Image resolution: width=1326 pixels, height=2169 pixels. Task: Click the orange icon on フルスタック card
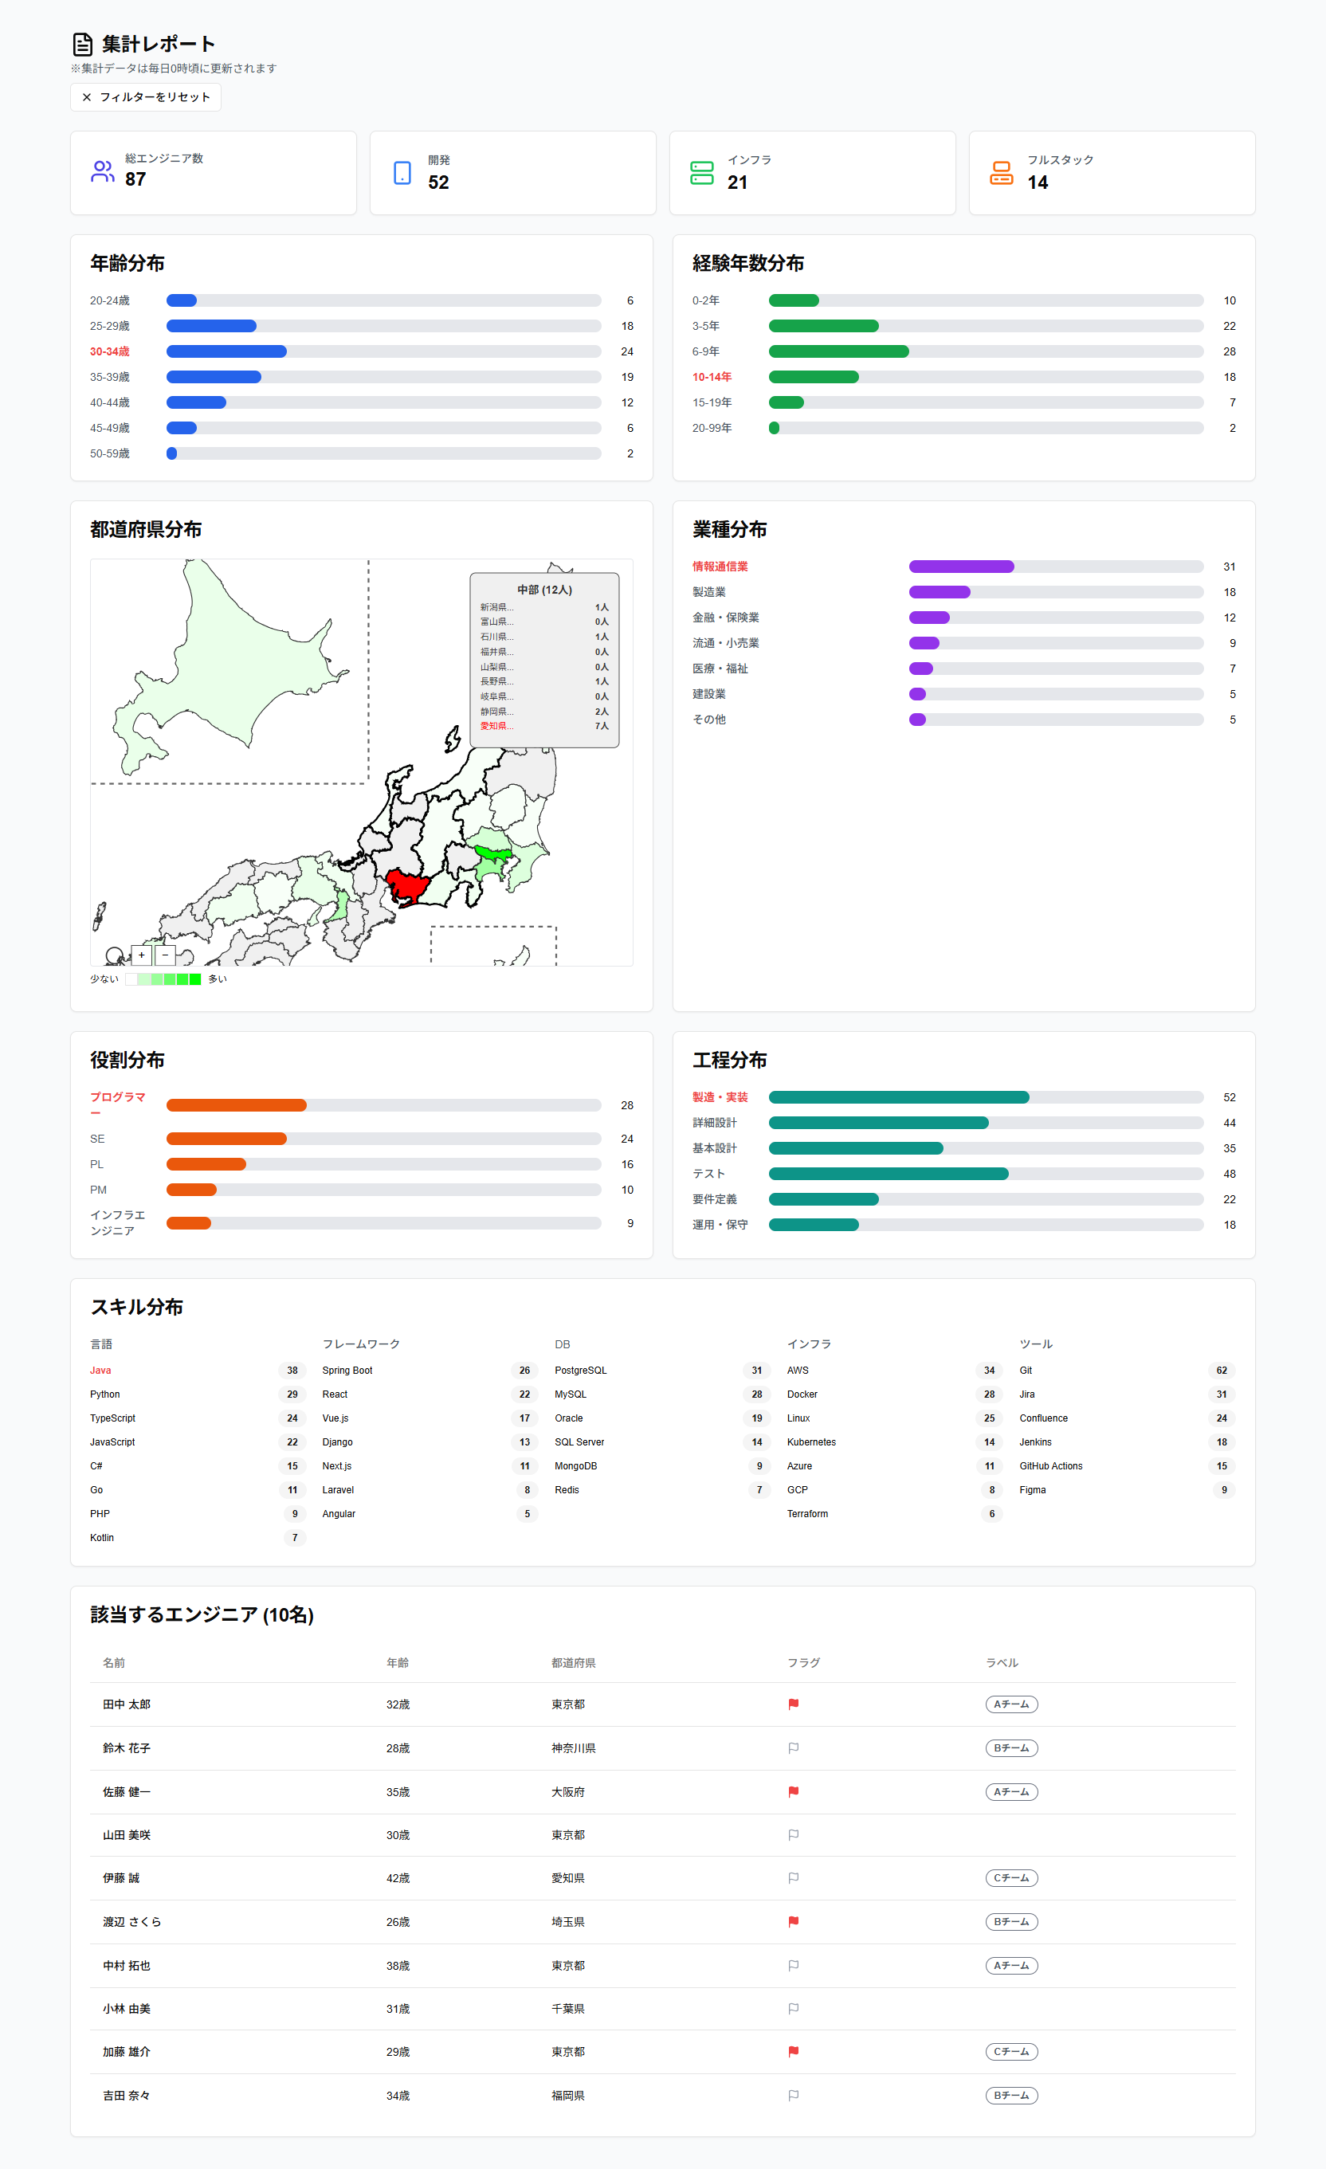(1001, 173)
